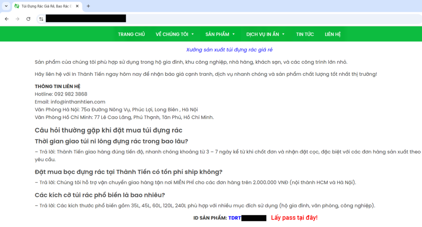Open the TIN TỨC menu item

[x=305, y=34]
